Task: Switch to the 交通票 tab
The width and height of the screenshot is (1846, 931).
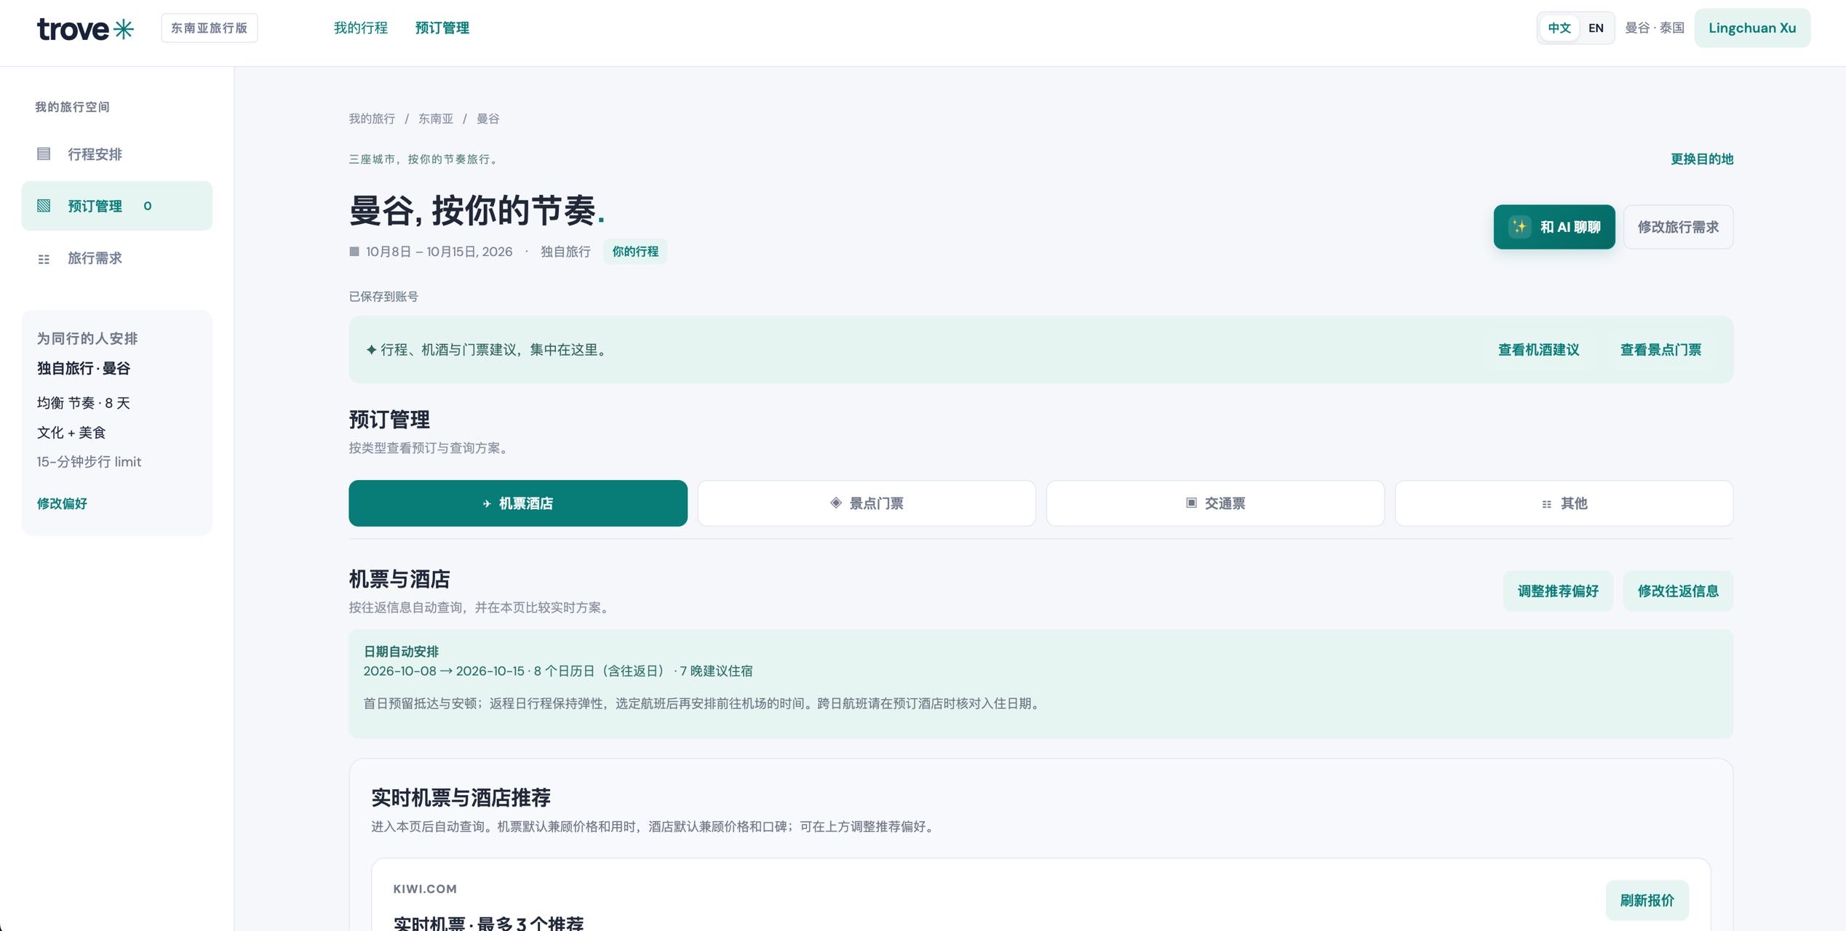Action: tap(1215, 503)
